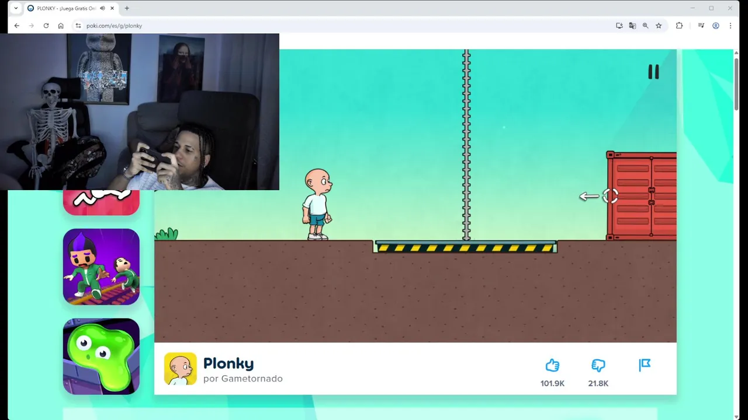Pause the Plonky game
The image size is (748, 420).
point(653,72)
